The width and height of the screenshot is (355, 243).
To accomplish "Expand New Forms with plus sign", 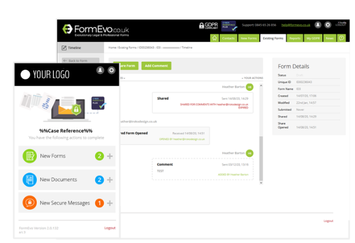I will tap(110, 156).
